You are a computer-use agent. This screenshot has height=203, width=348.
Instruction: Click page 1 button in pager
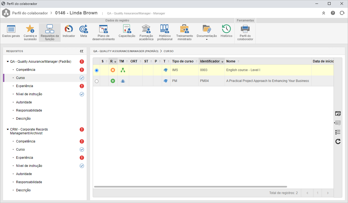pyautogui.click(x=318, y=193)
